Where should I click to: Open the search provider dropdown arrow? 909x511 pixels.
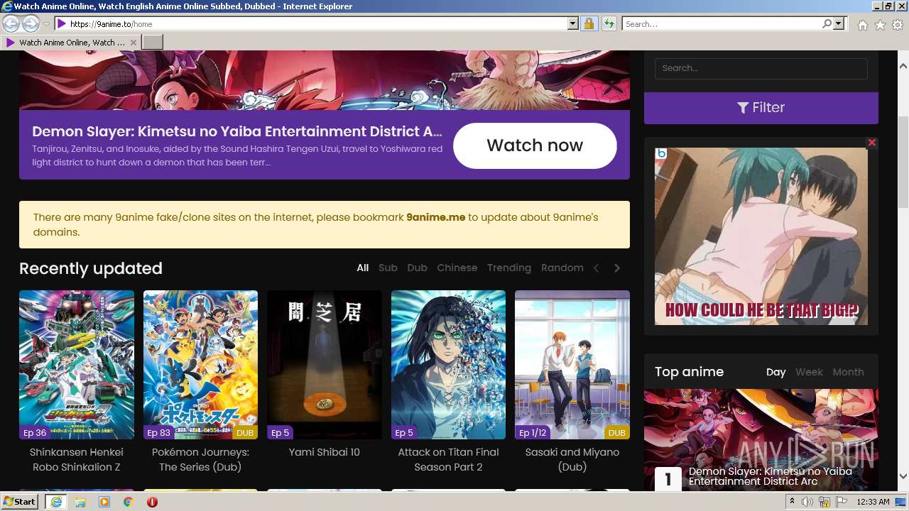pyautogui.click(x=839, y=23)
